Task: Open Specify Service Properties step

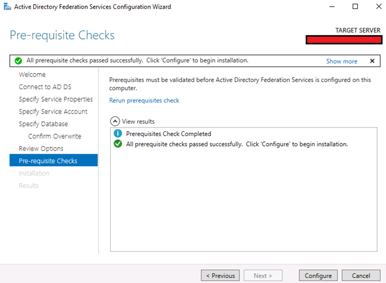Action: 56,99
